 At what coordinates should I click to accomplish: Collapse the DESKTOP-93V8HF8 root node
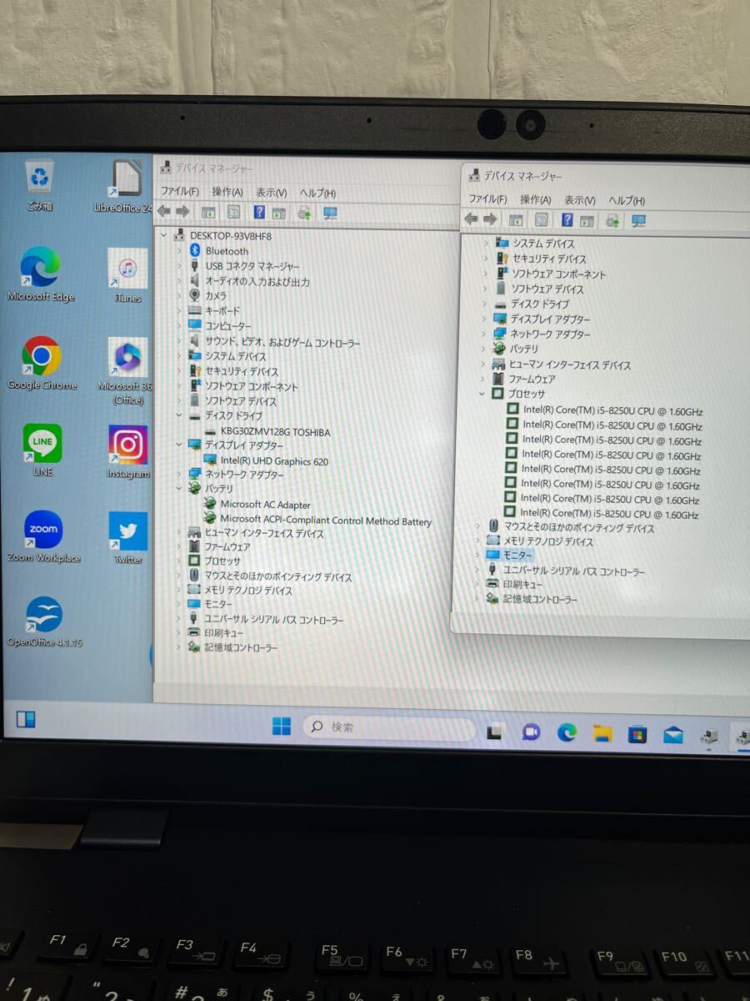(163, 236)
